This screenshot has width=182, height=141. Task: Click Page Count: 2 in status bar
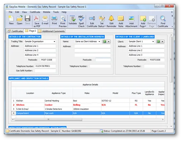159,131
